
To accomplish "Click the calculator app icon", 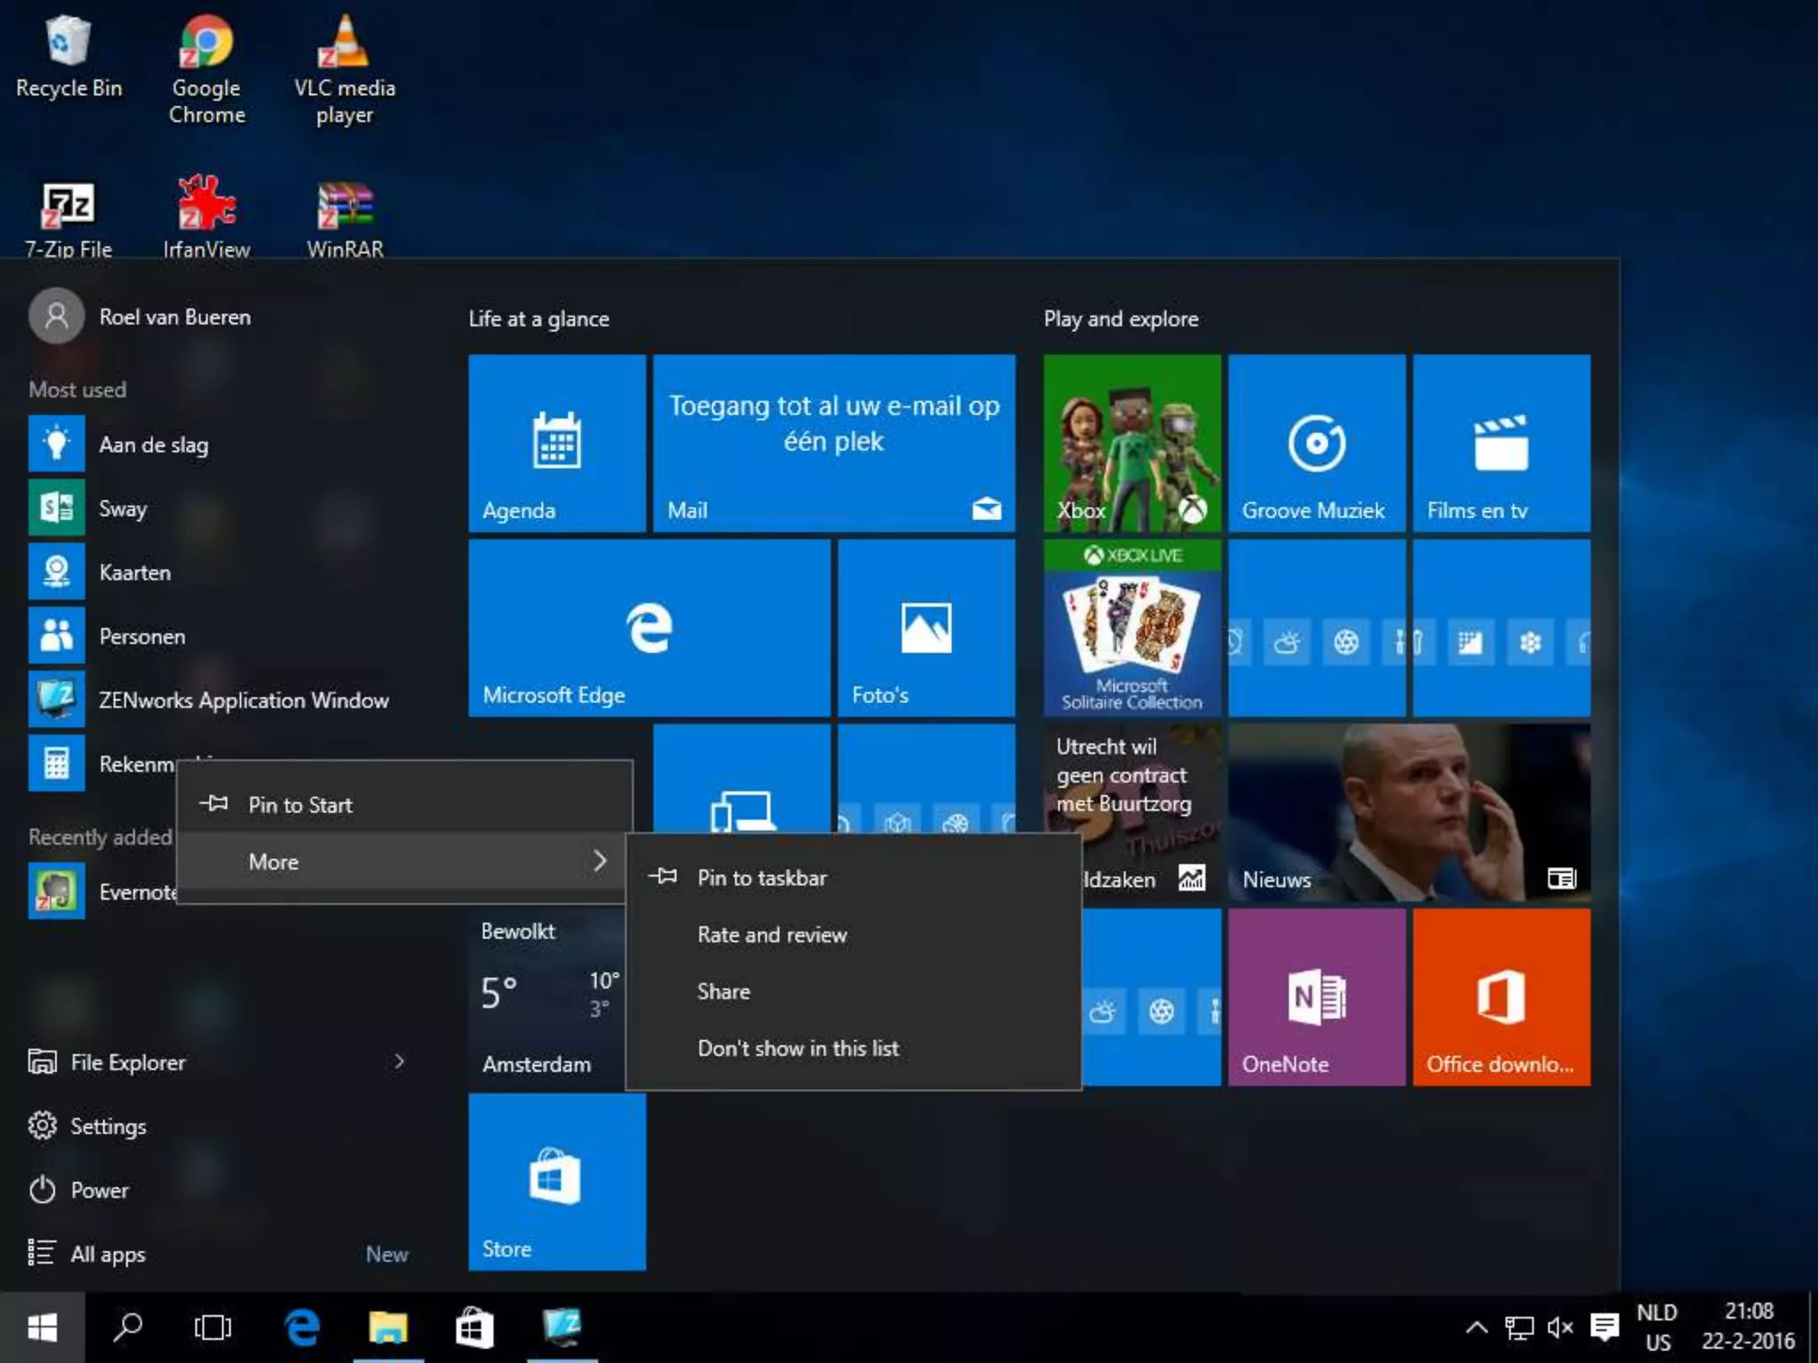I will pyautogui.click(x=57, y=763).
